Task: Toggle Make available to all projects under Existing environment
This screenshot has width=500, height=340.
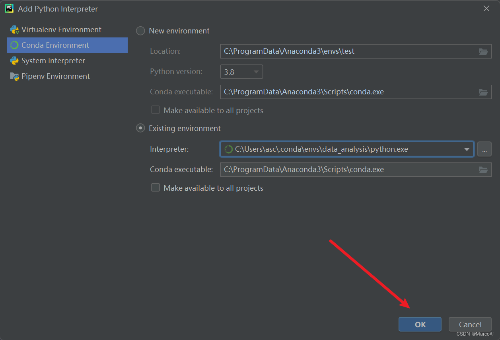Action: (156, 188)
